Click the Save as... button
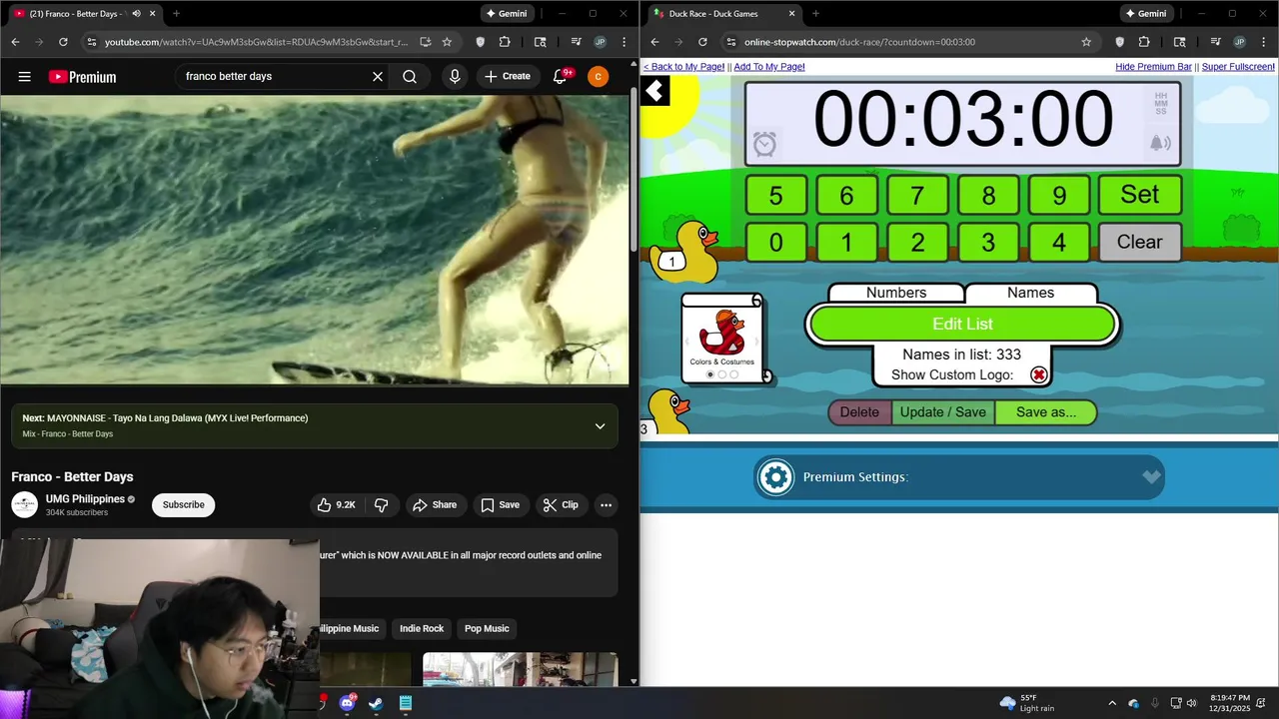 1046,412
